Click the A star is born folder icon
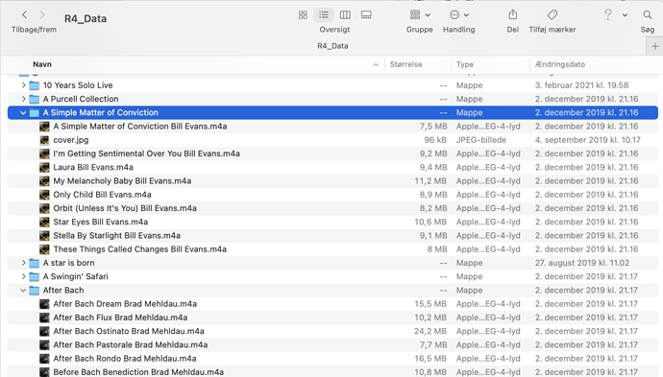Viewport: 663px width, 377px height. click(35, 263)
